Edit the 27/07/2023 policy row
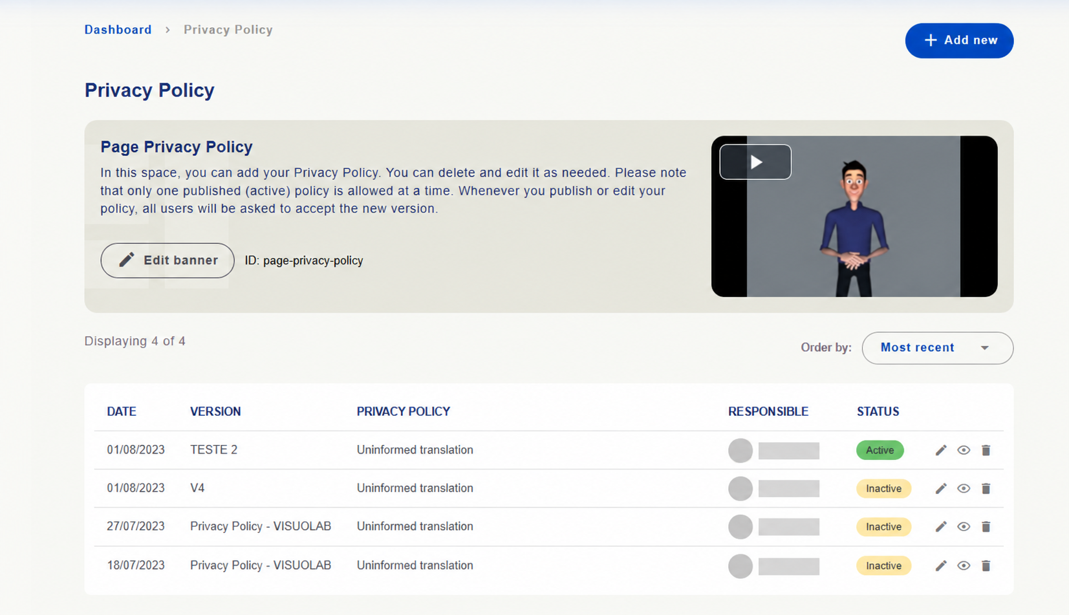Image resolution: width=1069 pixels, height=615 pixels. [941, 526]
